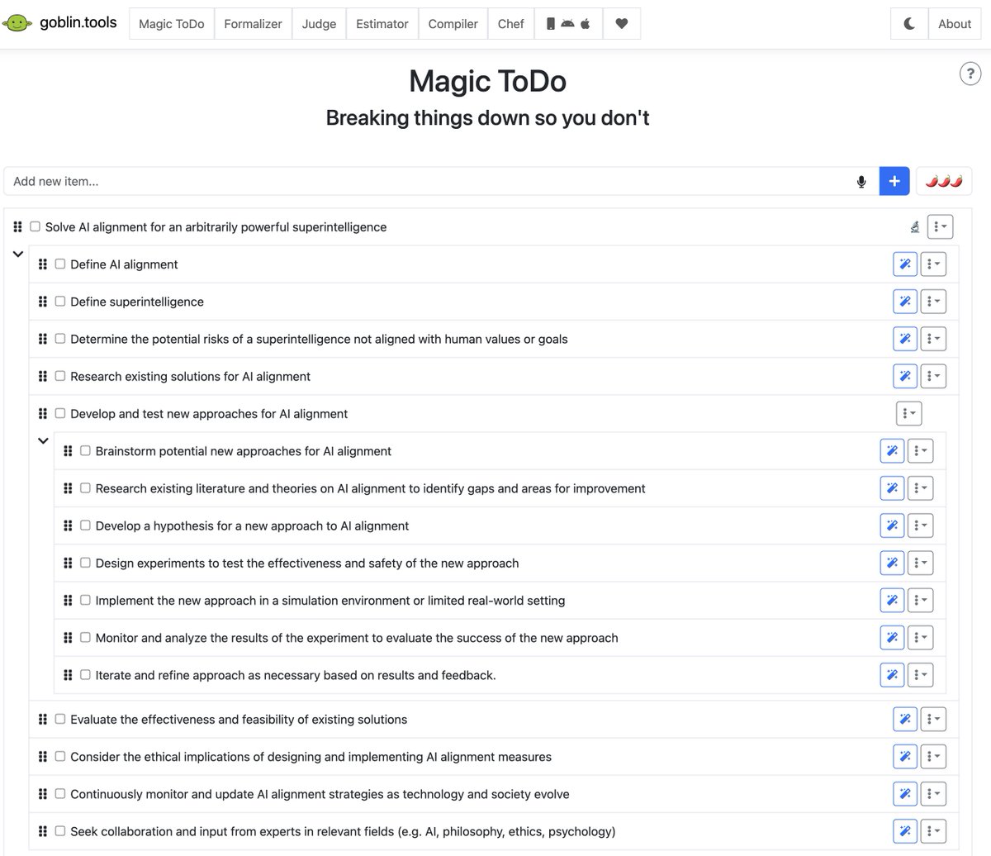Open the help question mark icon
Image resolution: width=991 pixels, height=856 pixels.
[970, 74]
